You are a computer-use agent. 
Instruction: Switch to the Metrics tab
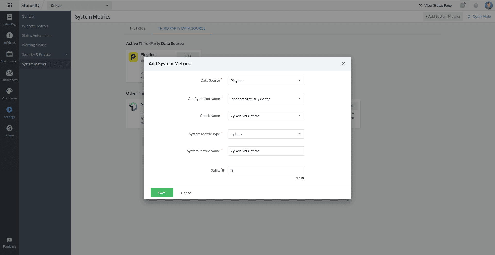(138, 28)
